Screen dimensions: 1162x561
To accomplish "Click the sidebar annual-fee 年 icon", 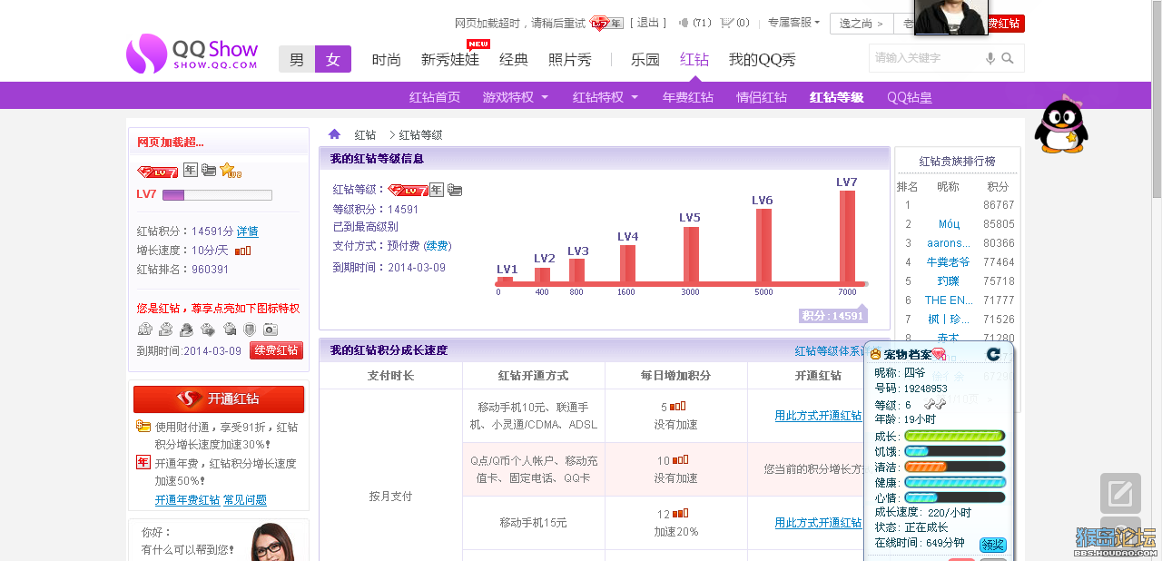I will coord(190,170).
